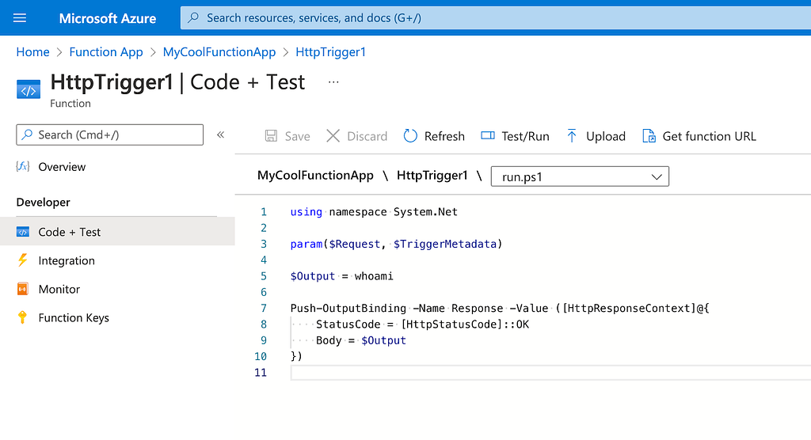Open the Azure portal hamburger menu

click(x=20, y=18)
